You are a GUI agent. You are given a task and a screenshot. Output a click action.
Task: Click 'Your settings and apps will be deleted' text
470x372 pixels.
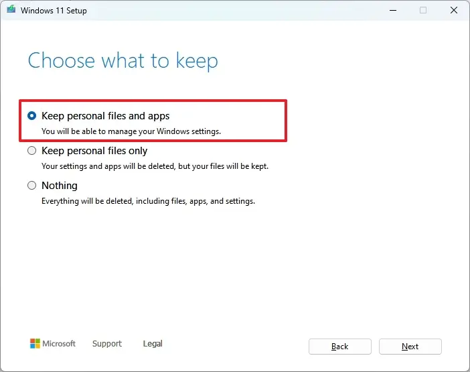(x=155, y=166)
